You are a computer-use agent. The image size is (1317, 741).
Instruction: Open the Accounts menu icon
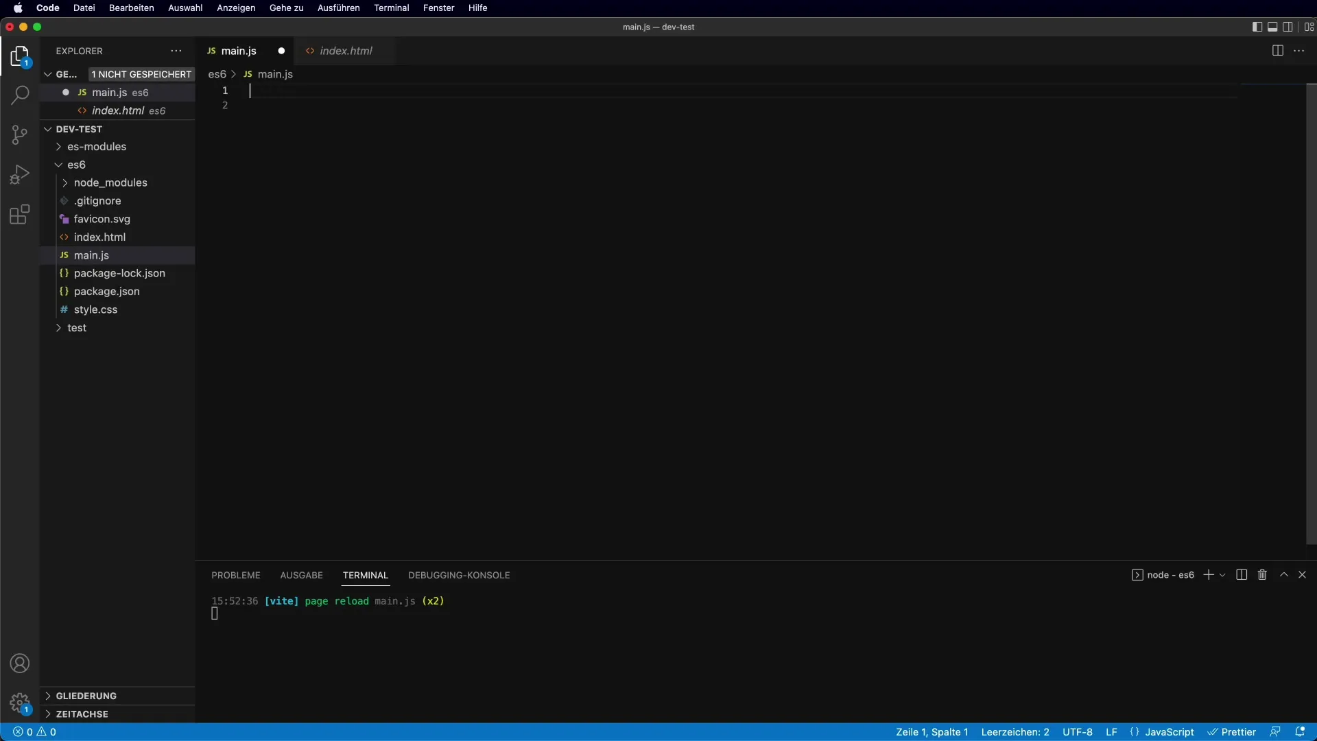20,663
